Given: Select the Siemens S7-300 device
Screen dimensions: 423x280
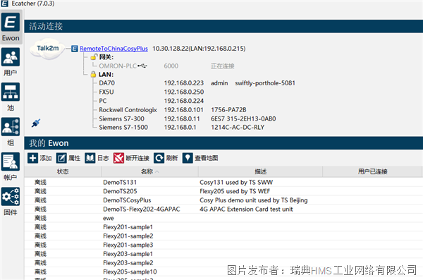Looking at the screenshot, I should tap(122, 118).
